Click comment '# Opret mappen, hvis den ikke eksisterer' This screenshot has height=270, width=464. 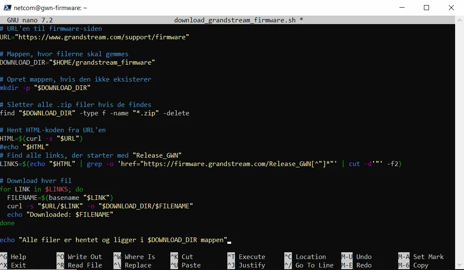(x=76, y=79)
